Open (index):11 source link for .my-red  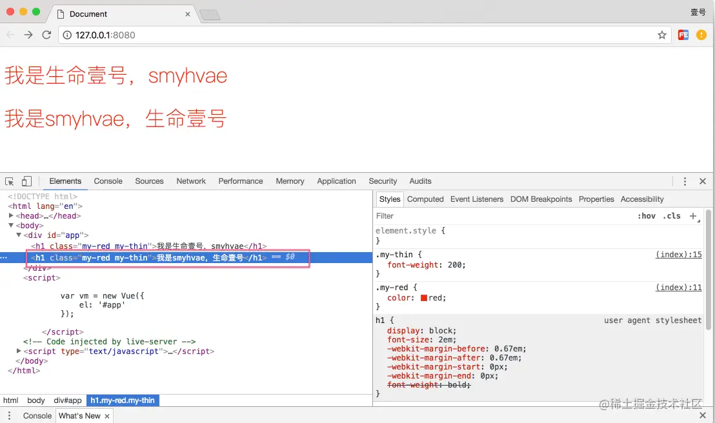678,287
